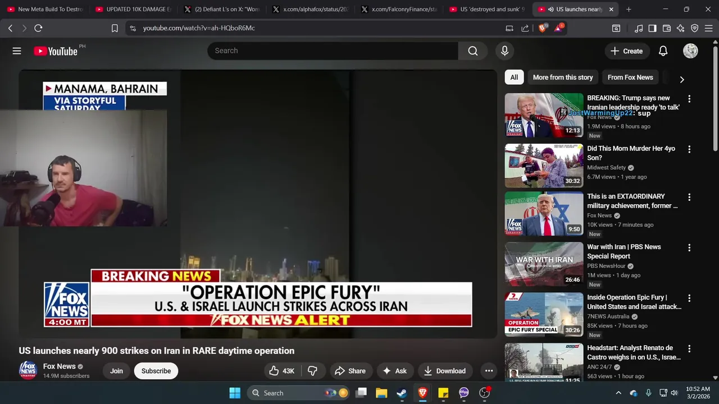This screenshot has width=719, height=404.
Task: Click the share-page icon in the address bar
Action: 525,28
